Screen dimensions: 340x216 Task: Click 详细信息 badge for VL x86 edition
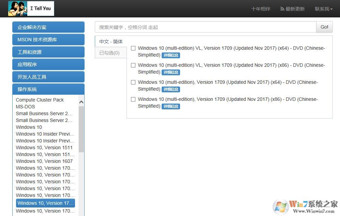171,72
